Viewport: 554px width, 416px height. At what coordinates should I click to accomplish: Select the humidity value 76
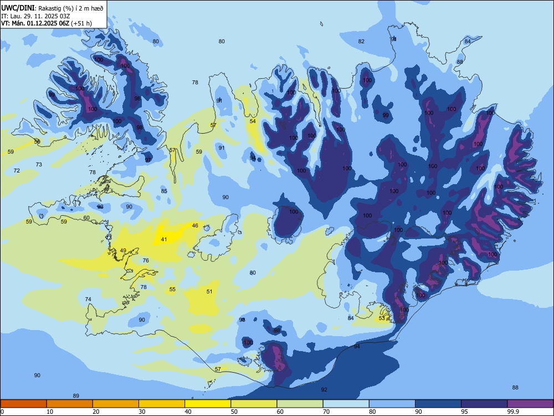point(146,260)
